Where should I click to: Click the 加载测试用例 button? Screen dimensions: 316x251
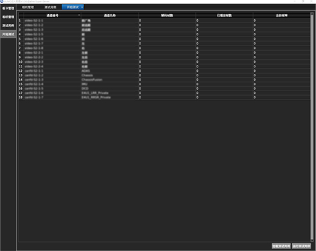coord(281,246)
